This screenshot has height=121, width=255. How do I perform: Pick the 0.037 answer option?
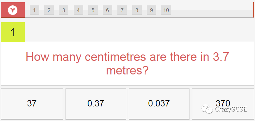[x=159, y=104]
